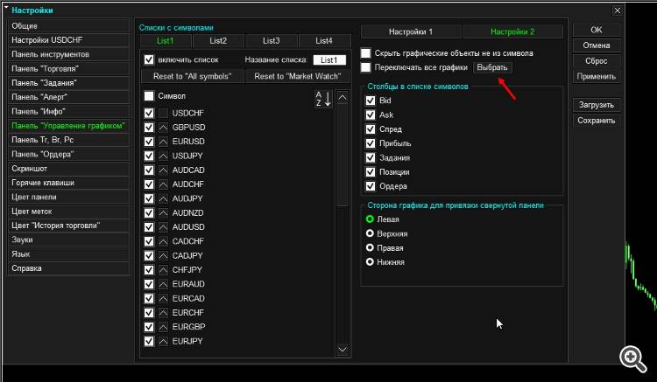The image size is (657, 382).
Task: Click the move-up icon next to EURJPY
Action: click(164, 342)
